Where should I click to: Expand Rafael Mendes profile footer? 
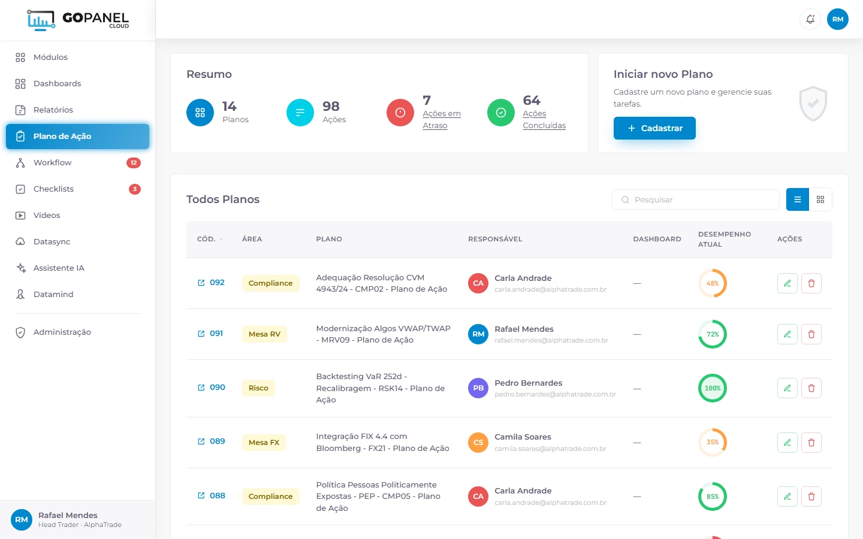78,520
